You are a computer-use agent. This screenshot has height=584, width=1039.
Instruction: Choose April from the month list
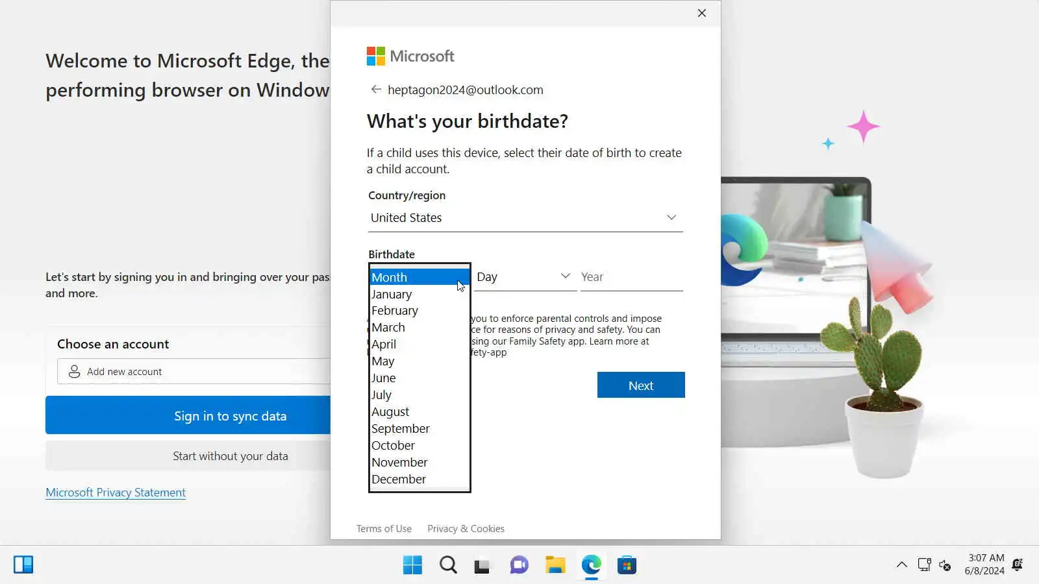(x=419, y=345)
